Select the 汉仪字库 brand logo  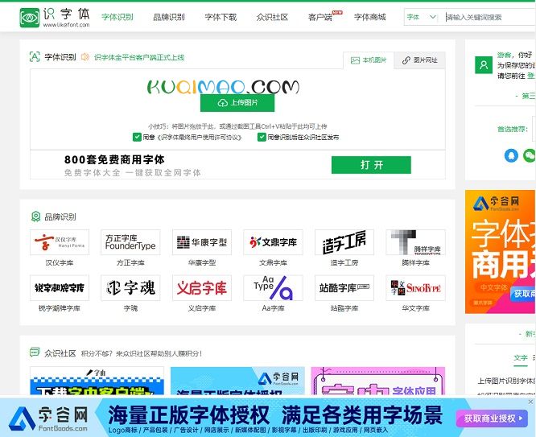(x=60, y=242)
